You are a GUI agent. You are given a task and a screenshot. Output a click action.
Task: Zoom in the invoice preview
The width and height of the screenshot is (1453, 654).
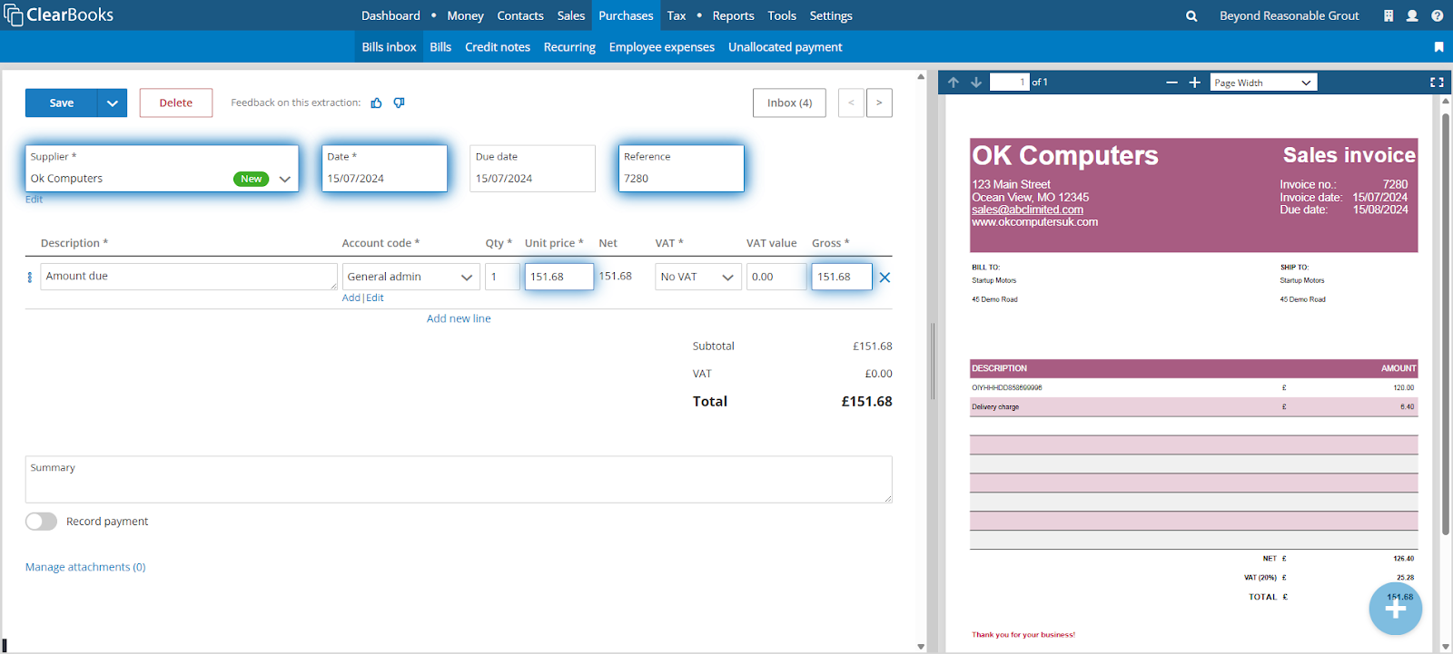pyautogui.click(x=1194, y=82)
